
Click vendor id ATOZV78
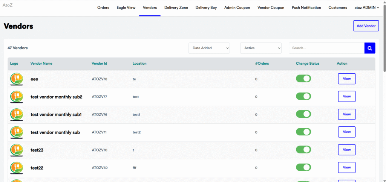tap(100, 79)
